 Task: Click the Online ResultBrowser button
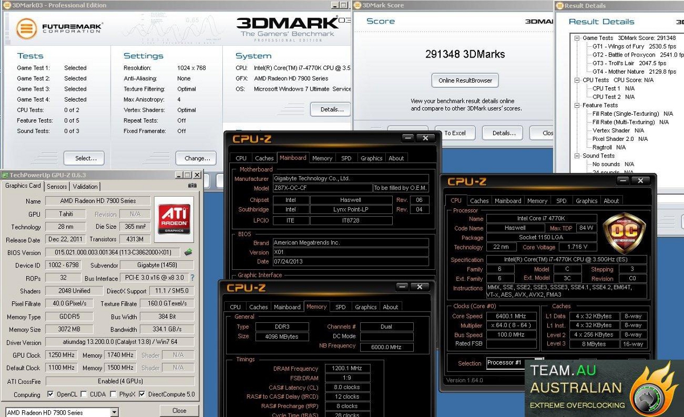pos(465,80)
